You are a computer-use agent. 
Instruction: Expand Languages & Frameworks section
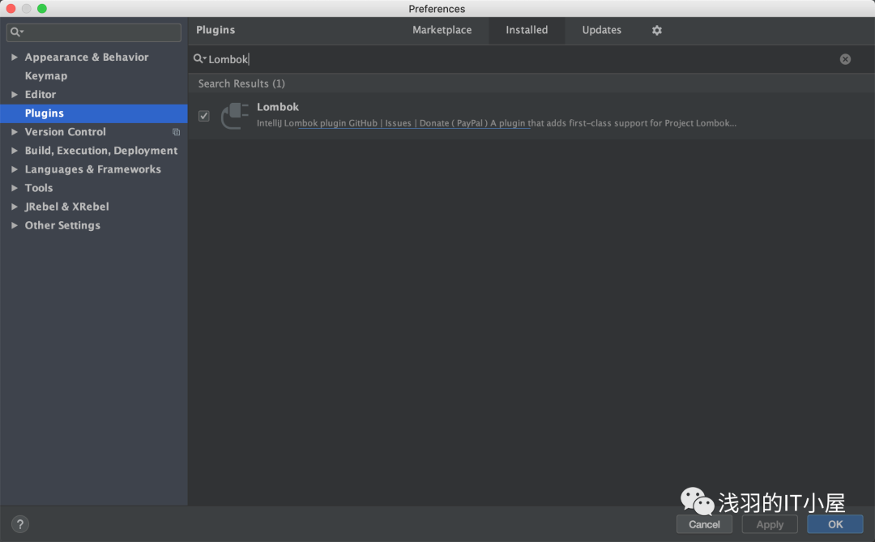pyautogui.click(x=15, y=169)
